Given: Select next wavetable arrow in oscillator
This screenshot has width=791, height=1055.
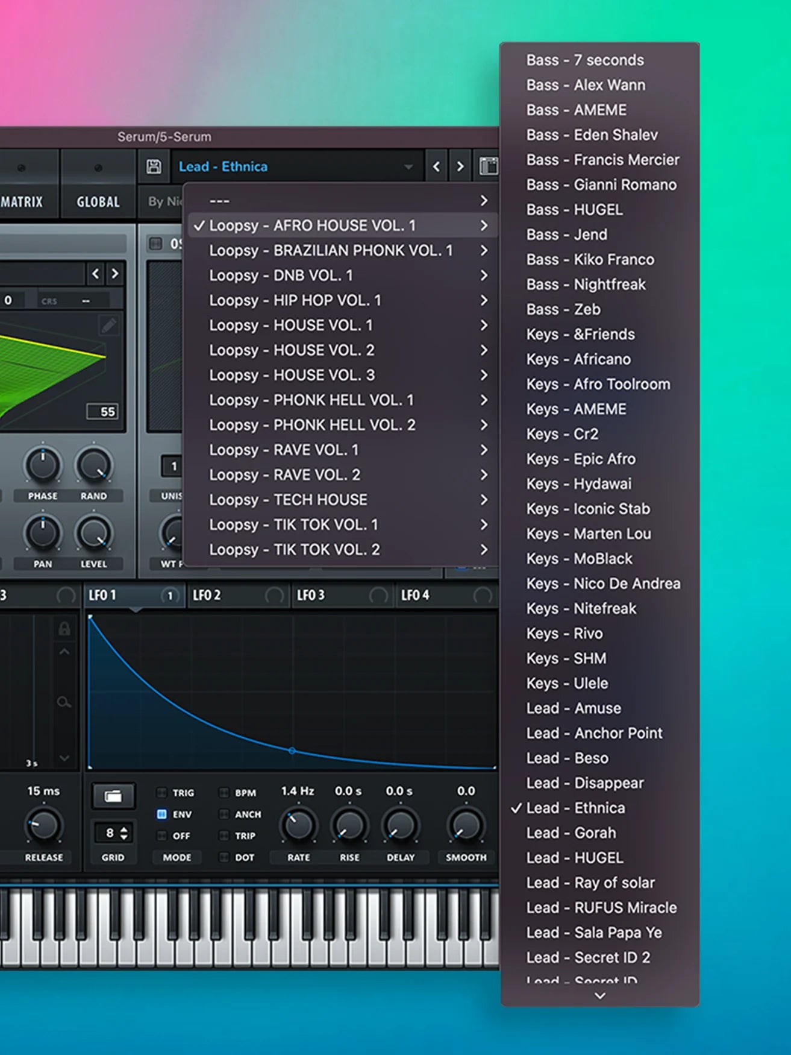Looking at the screenshot, I should click(114, 274).
